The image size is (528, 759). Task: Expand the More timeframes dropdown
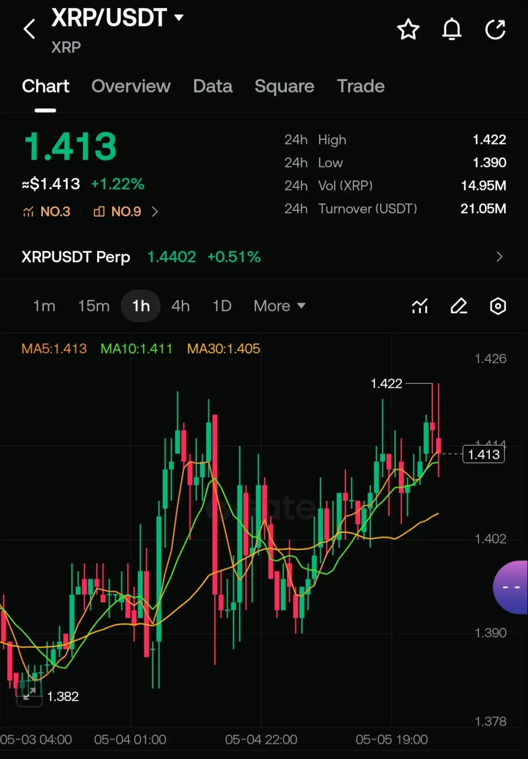coord(280,306)
